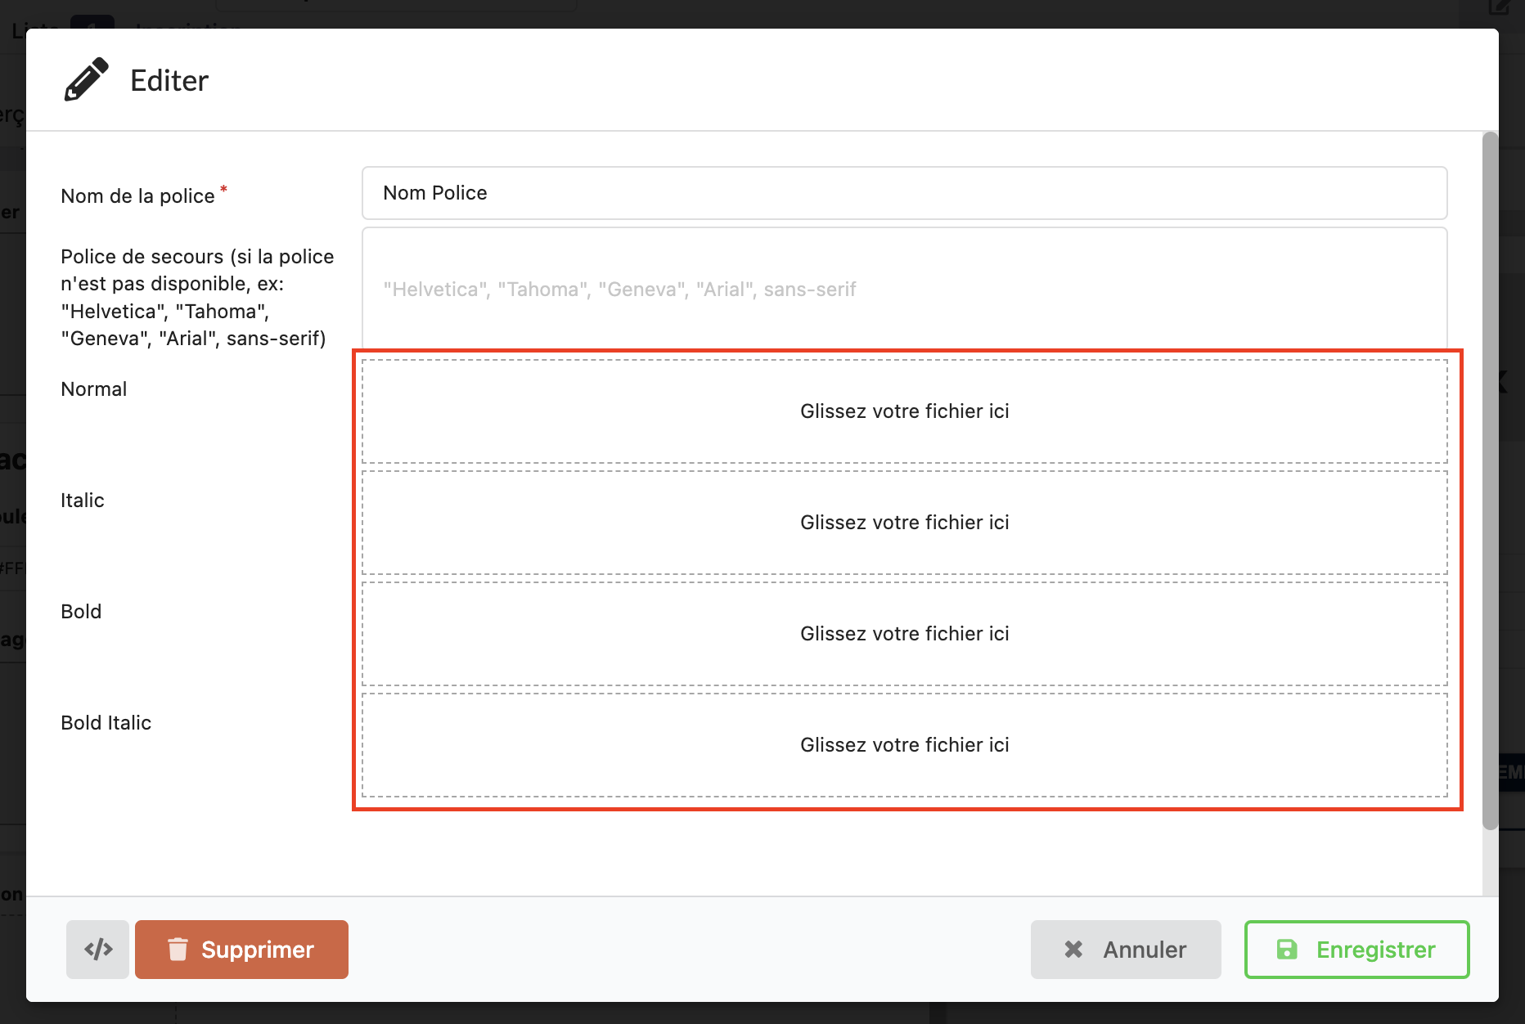The height and width of the screenshot is (1024, 1525).
Task: Click the Normal label
Action: pyautogui.click(x=94, y=389)
